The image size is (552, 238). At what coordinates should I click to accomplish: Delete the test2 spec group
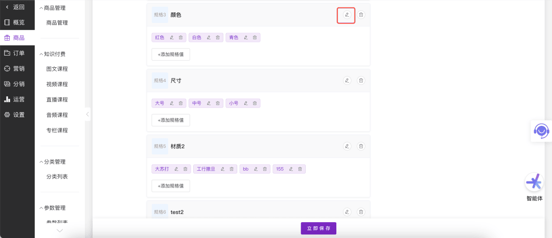pos(361,211)
